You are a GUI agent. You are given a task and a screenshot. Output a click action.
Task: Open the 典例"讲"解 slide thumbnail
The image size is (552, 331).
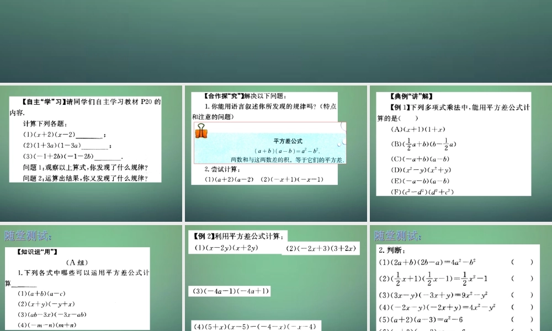click(x=461, y=153)
